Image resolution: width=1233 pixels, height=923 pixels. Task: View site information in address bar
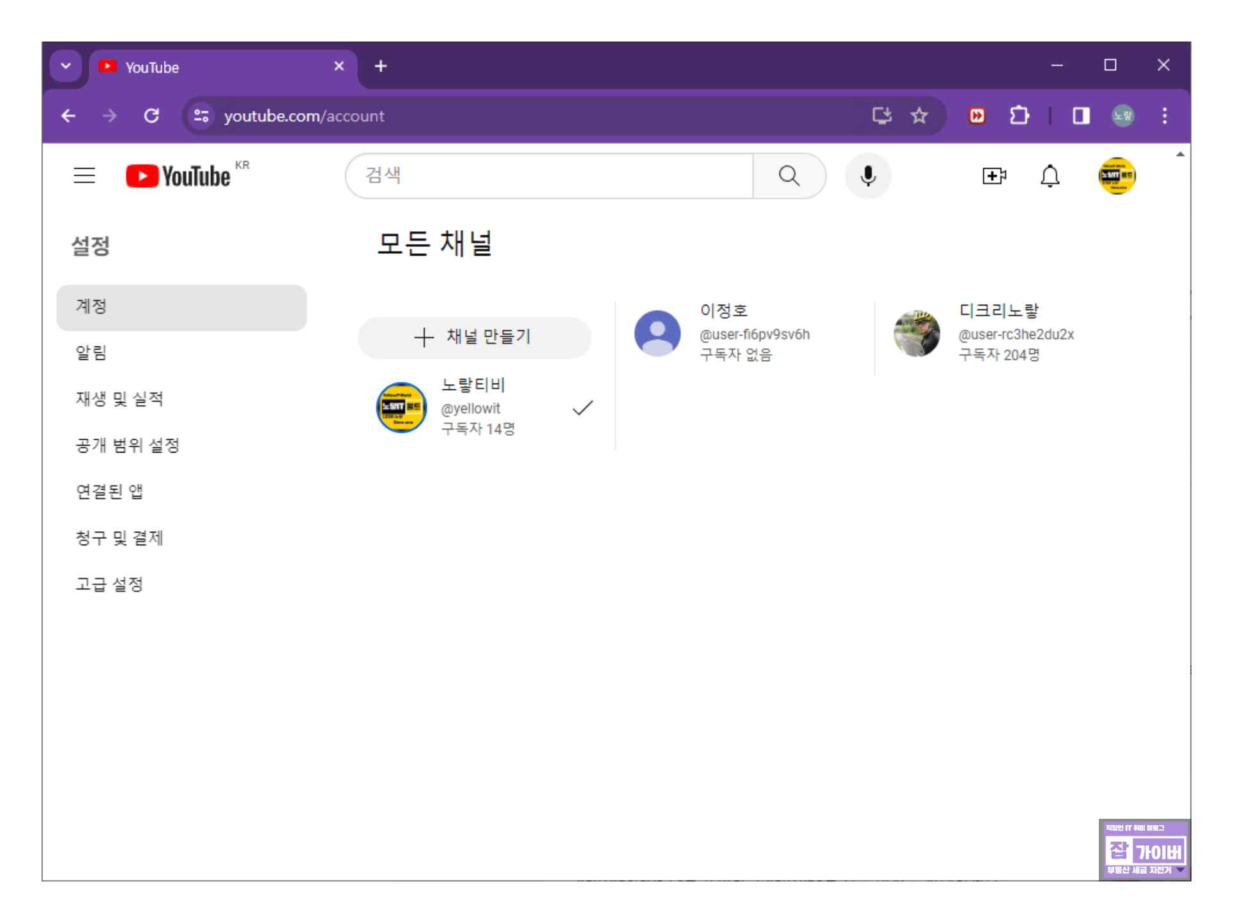pos(201,116)
